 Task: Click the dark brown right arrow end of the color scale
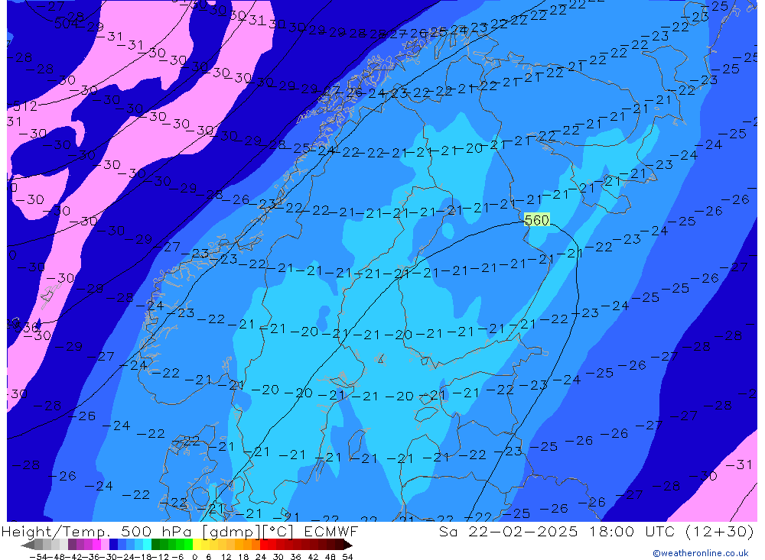pyautogui.click(x=348, y=545)
